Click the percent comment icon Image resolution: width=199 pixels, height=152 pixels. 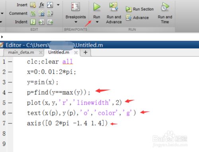click(33, 14)
